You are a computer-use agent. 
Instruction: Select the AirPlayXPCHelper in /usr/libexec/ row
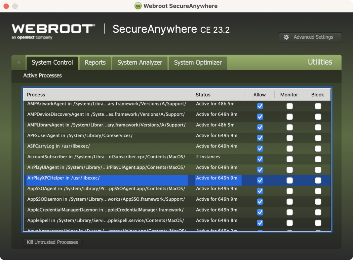point(177,180)
